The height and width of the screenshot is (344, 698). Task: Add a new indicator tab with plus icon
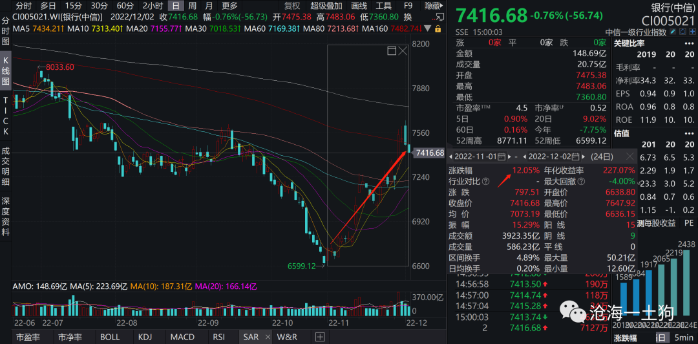[x=319, y=337]
